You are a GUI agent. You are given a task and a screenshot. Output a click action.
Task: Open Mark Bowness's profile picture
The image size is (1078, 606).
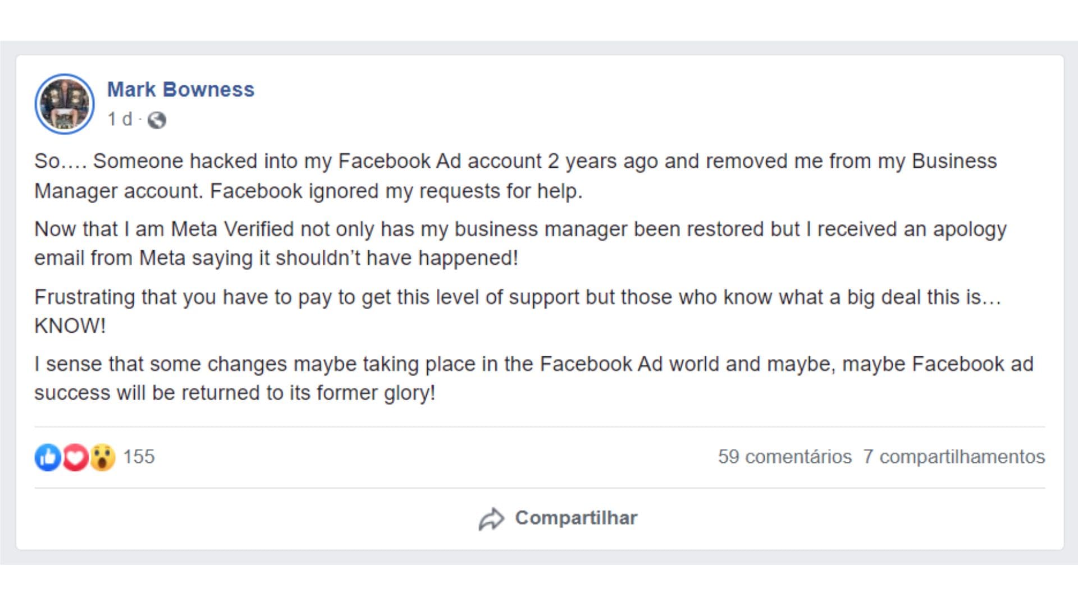pyautogui.click(x=65, y=104)
